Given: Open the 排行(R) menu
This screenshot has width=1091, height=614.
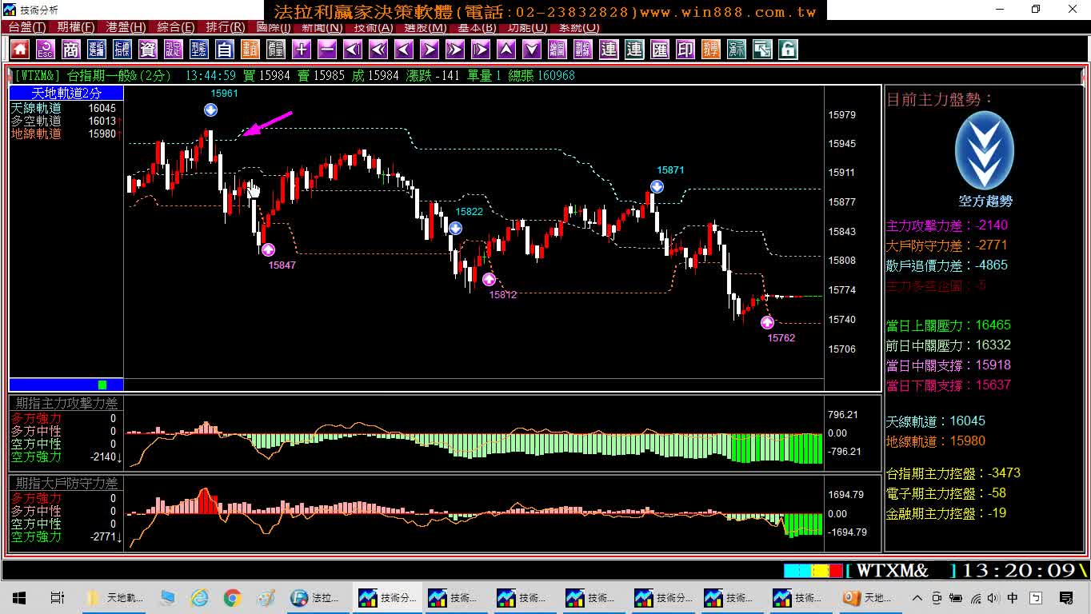Looking at the screenshot, I should 226,27.
